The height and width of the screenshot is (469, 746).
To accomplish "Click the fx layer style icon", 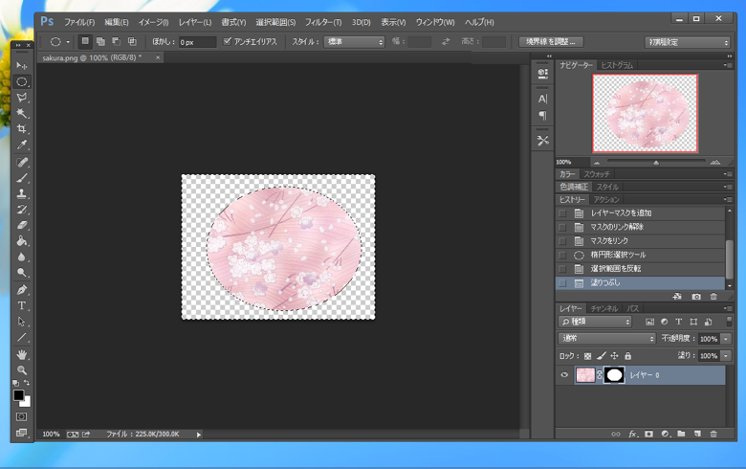I will point(632,434).
